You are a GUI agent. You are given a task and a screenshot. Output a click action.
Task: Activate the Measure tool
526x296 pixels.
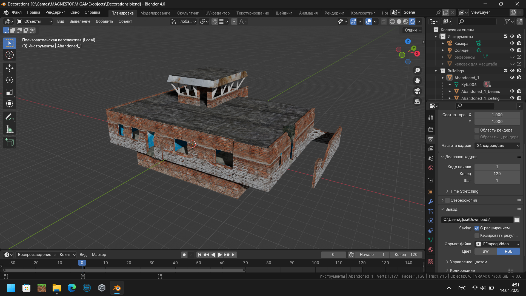pos(10,129)
